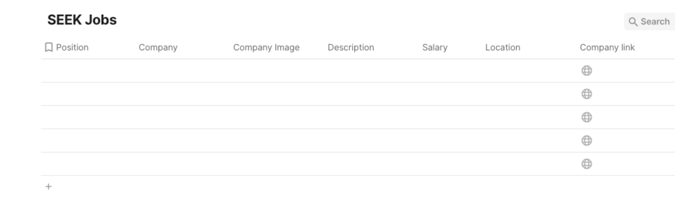
Task: Open the Company Image column header
Action: pyautogui.click(x=266, y=47)
